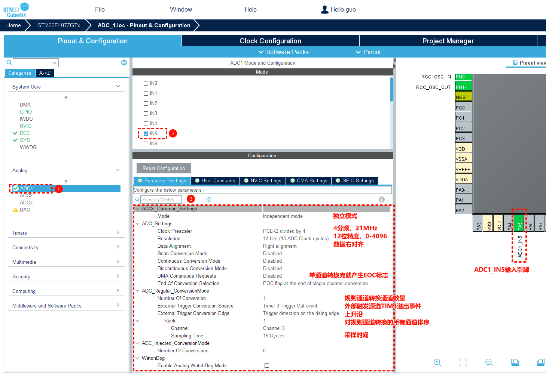The height and width of the screenshot is (377, 546).
Task: Collapse the Analog category
Action: pyautogui.click(x=118, y=170)
